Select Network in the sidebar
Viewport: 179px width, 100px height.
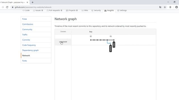(36, 56)
